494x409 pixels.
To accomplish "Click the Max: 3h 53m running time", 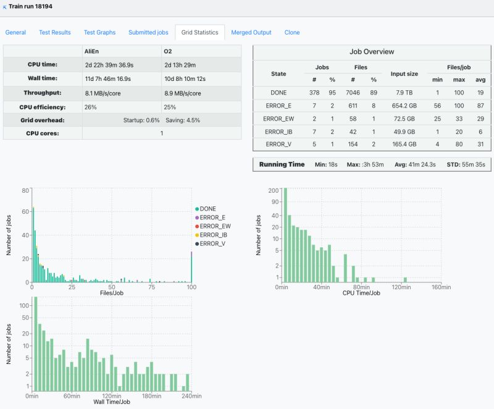I will [x=365, y=164].
